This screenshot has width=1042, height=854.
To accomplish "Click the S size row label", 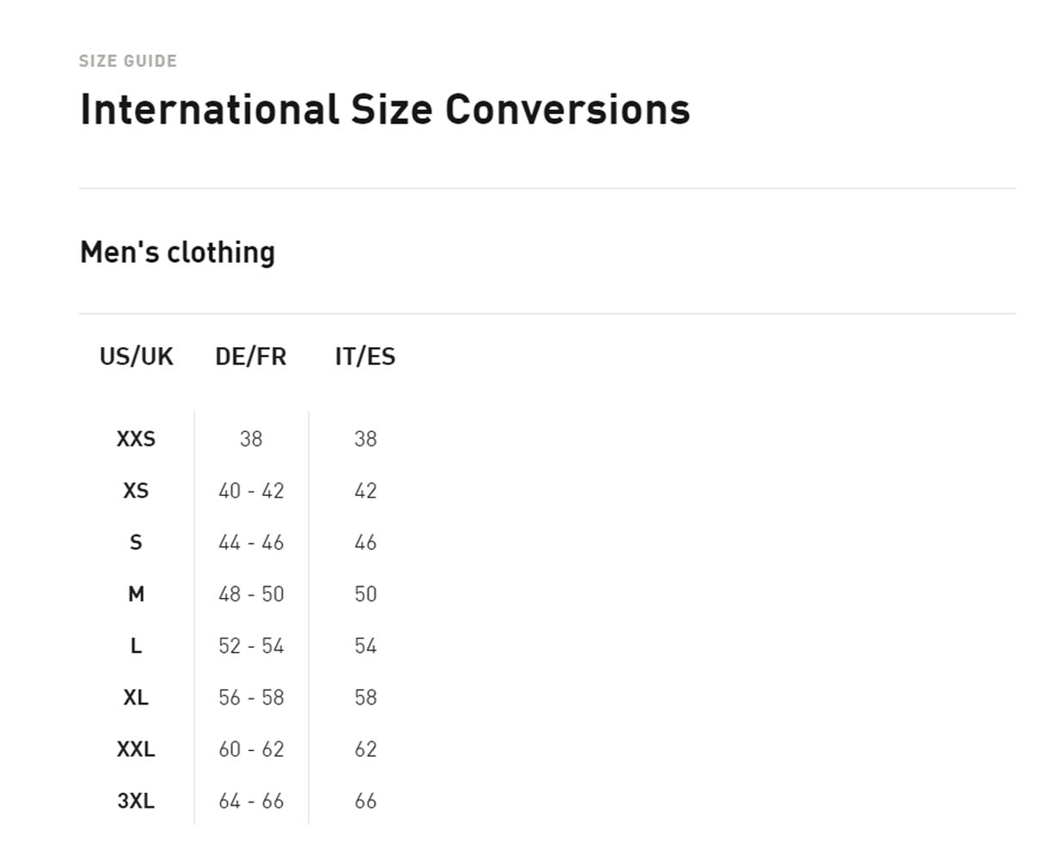I will [x=136, y=542].
